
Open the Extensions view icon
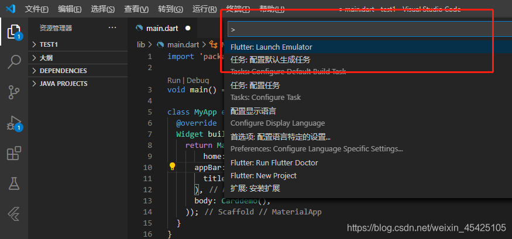(13, 153)
